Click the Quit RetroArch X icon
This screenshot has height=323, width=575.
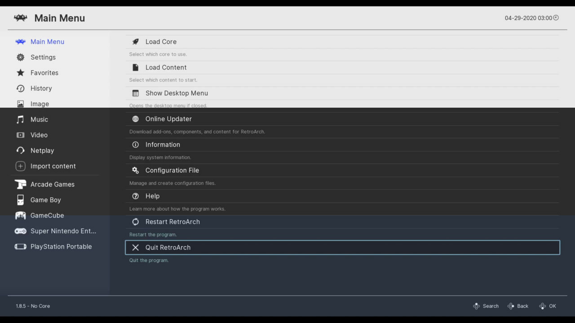135,248
